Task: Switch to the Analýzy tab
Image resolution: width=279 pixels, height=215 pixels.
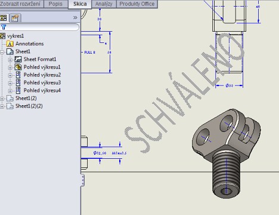Action: click(x=104, y=4)
